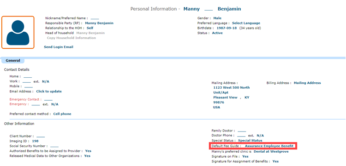
Task: Click the blank Family Doctor field
Action: click(242, 131)
